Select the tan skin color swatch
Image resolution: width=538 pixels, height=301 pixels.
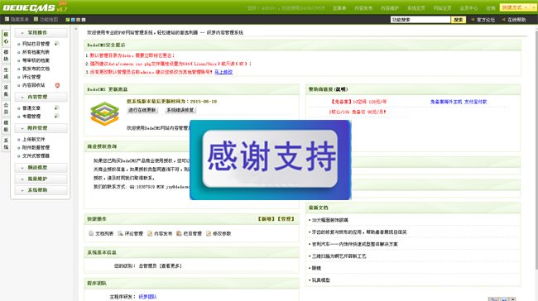point(79,20)
